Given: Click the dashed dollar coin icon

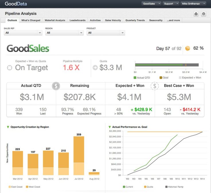Looking at the screenshot, I should pyautogui.click(x=155, y=86).
